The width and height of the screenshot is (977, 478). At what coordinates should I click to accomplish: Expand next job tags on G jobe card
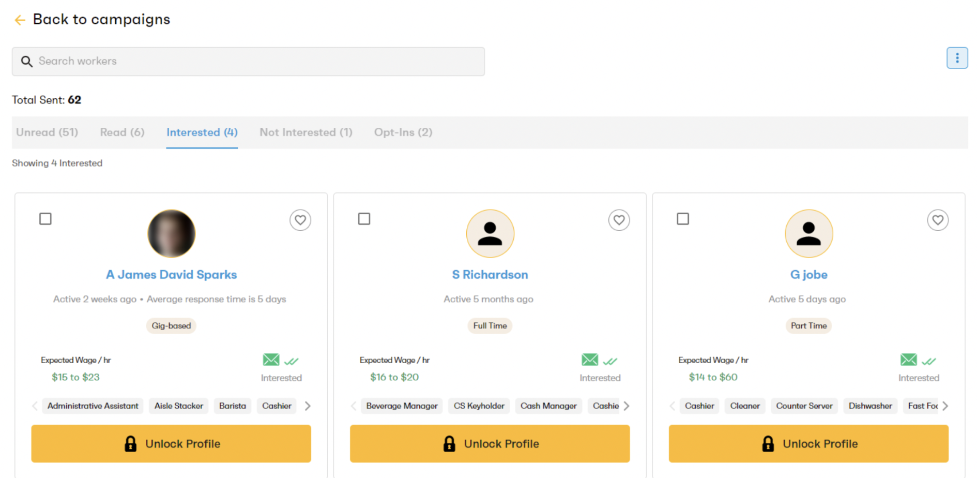[945, 406]
